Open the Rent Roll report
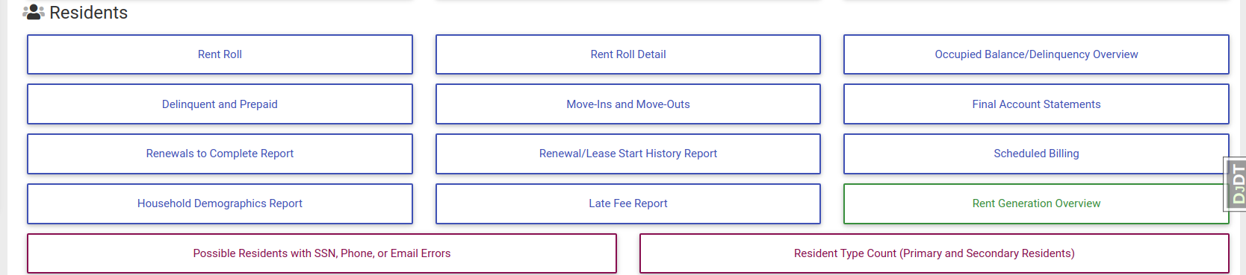The height and width of the screenshot is (275, 1246). [x=220, y=54]
